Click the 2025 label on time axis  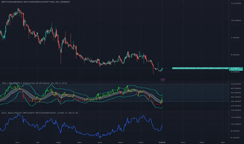163,142
